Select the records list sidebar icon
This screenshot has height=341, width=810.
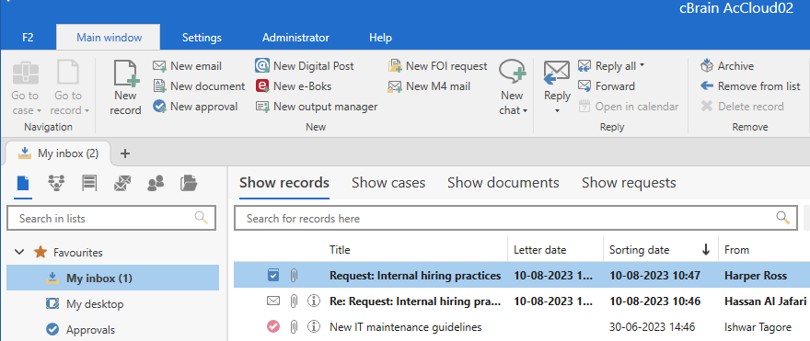click(23, 184)
